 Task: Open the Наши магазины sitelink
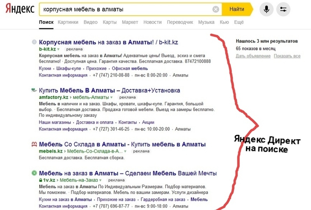click(55, 122)
